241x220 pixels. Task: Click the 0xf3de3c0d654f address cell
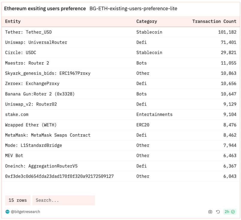(59, 176)
